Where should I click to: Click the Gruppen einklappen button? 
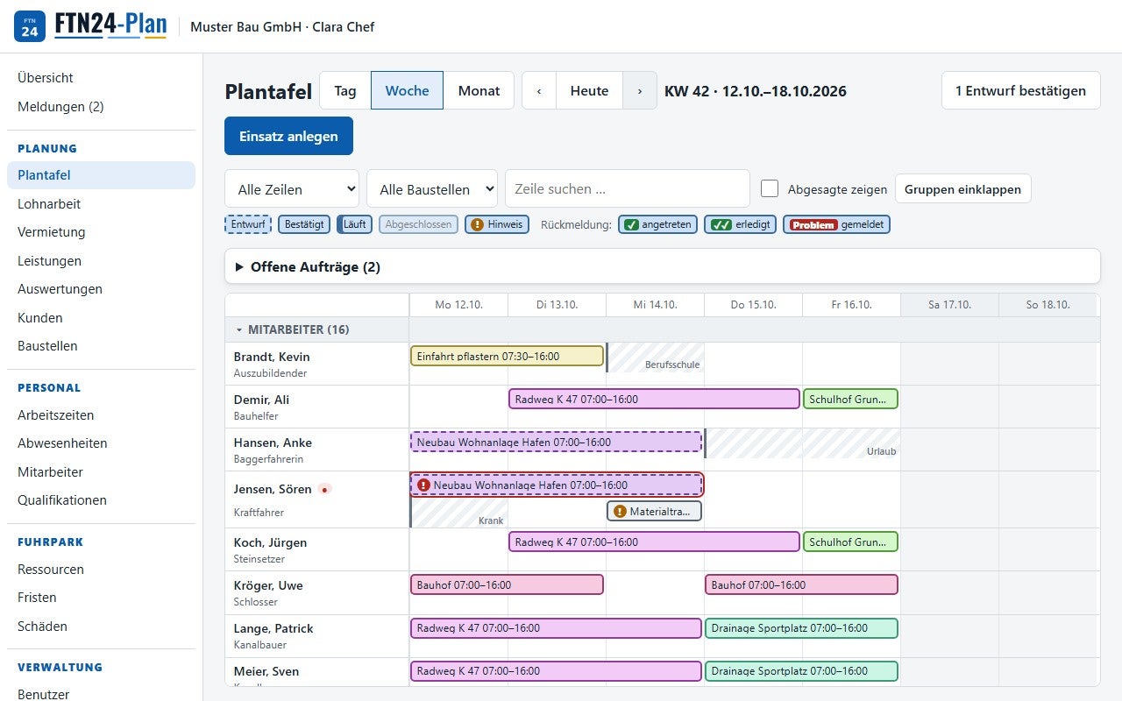[x=962, y=188]
